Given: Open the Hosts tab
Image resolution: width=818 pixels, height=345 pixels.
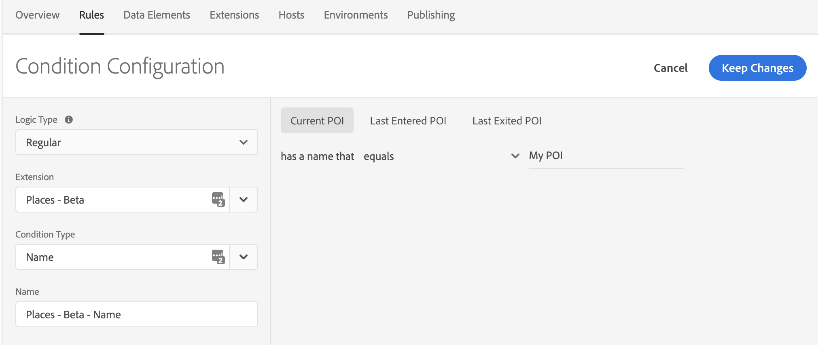Looking at the screenshot, I should tap(291, 15).
